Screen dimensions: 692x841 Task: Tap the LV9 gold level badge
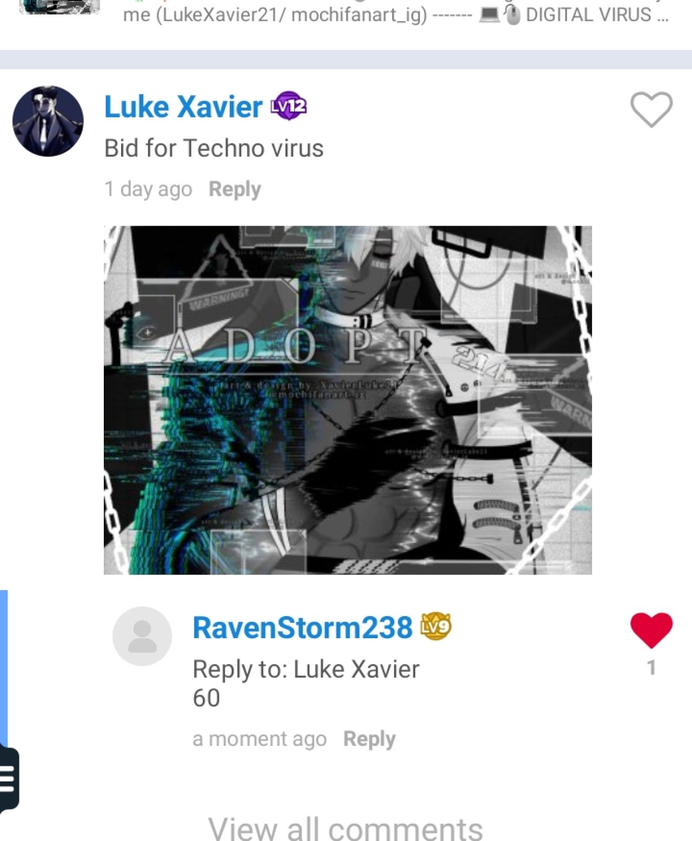[x=436, y=627]
